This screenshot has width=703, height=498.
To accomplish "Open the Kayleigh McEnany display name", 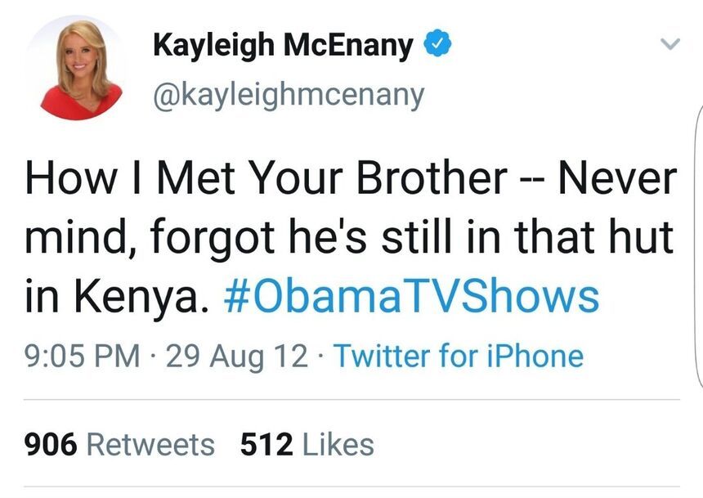I will 283,46.
